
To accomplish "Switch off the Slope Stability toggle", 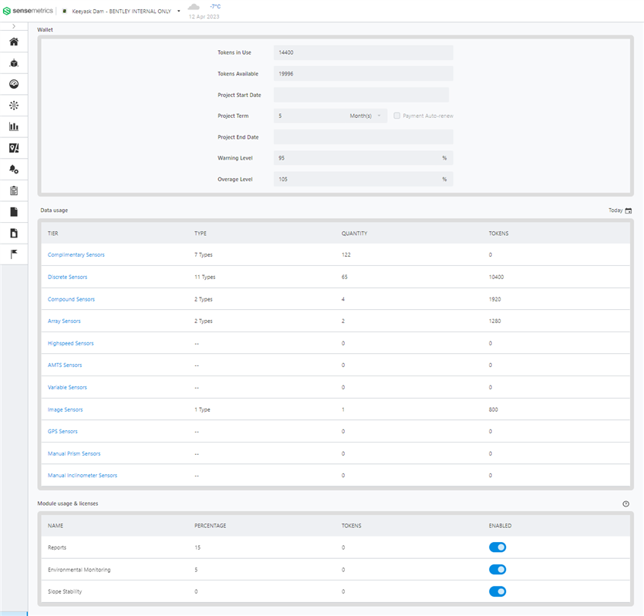I will (497, 591).
